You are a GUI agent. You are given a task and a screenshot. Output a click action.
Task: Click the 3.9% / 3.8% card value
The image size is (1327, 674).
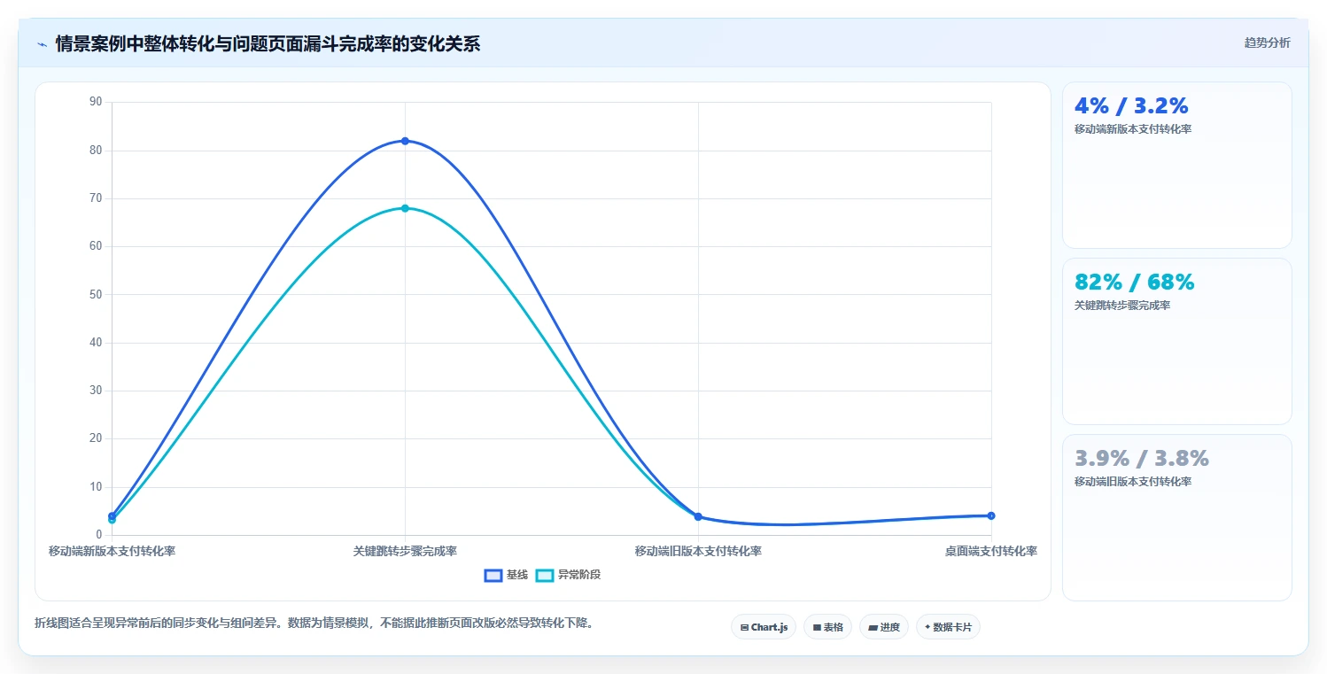coord(1142,459)
